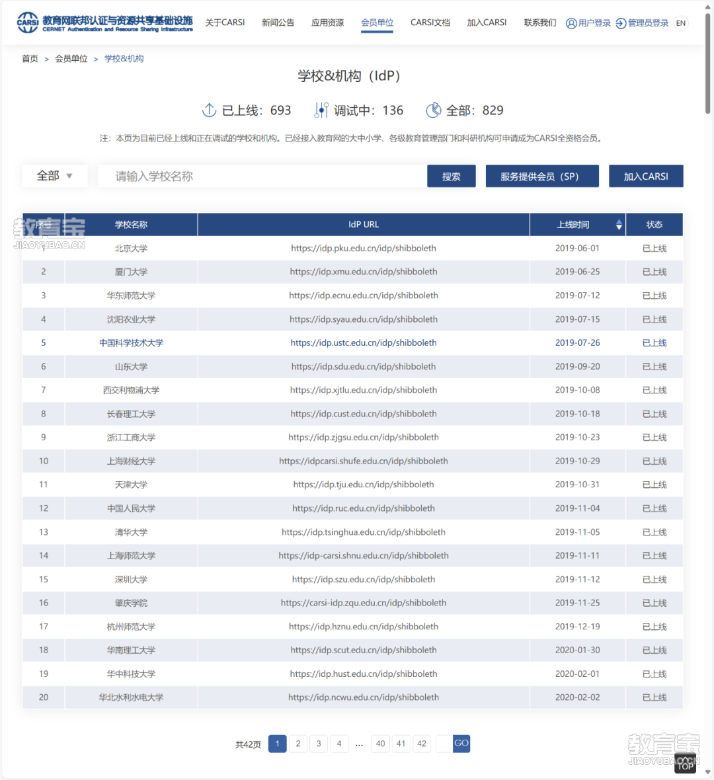Screen dimensions: 714x780
Task: Click 杭州师范大学 cell
Action: (x=132, y=627)
